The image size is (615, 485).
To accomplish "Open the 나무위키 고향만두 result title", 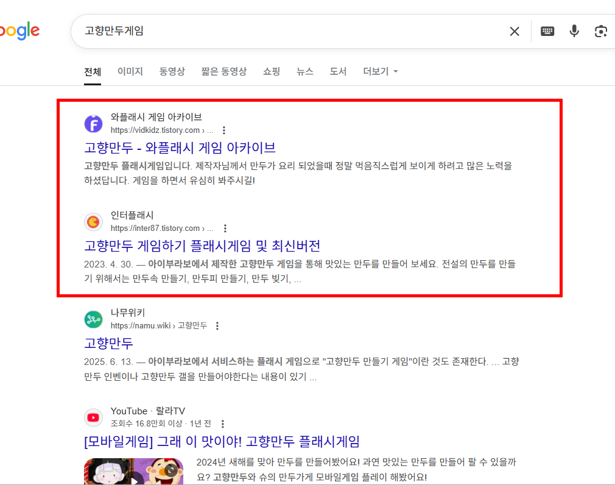I will tap(108, 344).
